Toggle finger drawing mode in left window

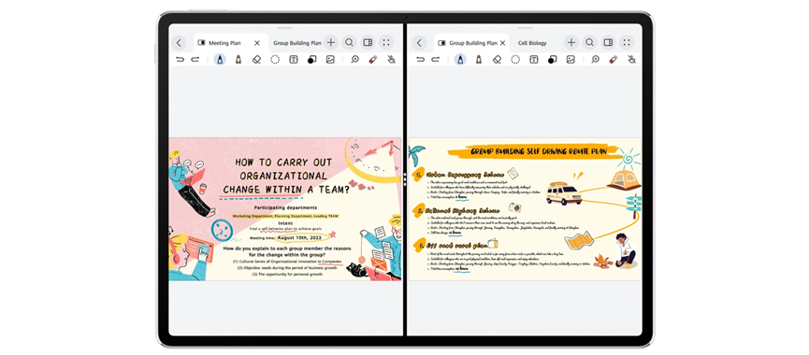coord(391,59)
